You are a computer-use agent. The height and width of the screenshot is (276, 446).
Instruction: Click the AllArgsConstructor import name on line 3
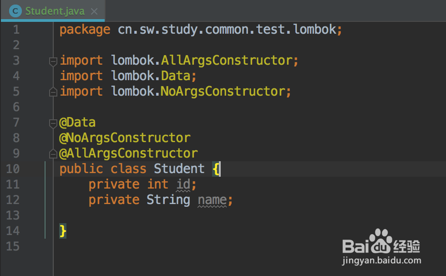tap(227, 61)
